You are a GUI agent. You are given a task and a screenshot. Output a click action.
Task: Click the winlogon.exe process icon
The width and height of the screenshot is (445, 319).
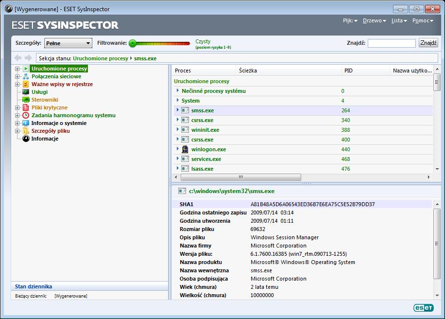185,149
